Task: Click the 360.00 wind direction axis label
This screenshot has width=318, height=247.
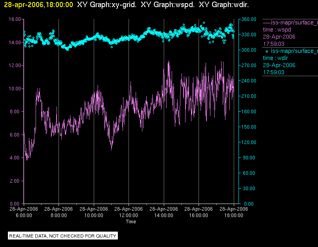Action: (x=249, y=19)
